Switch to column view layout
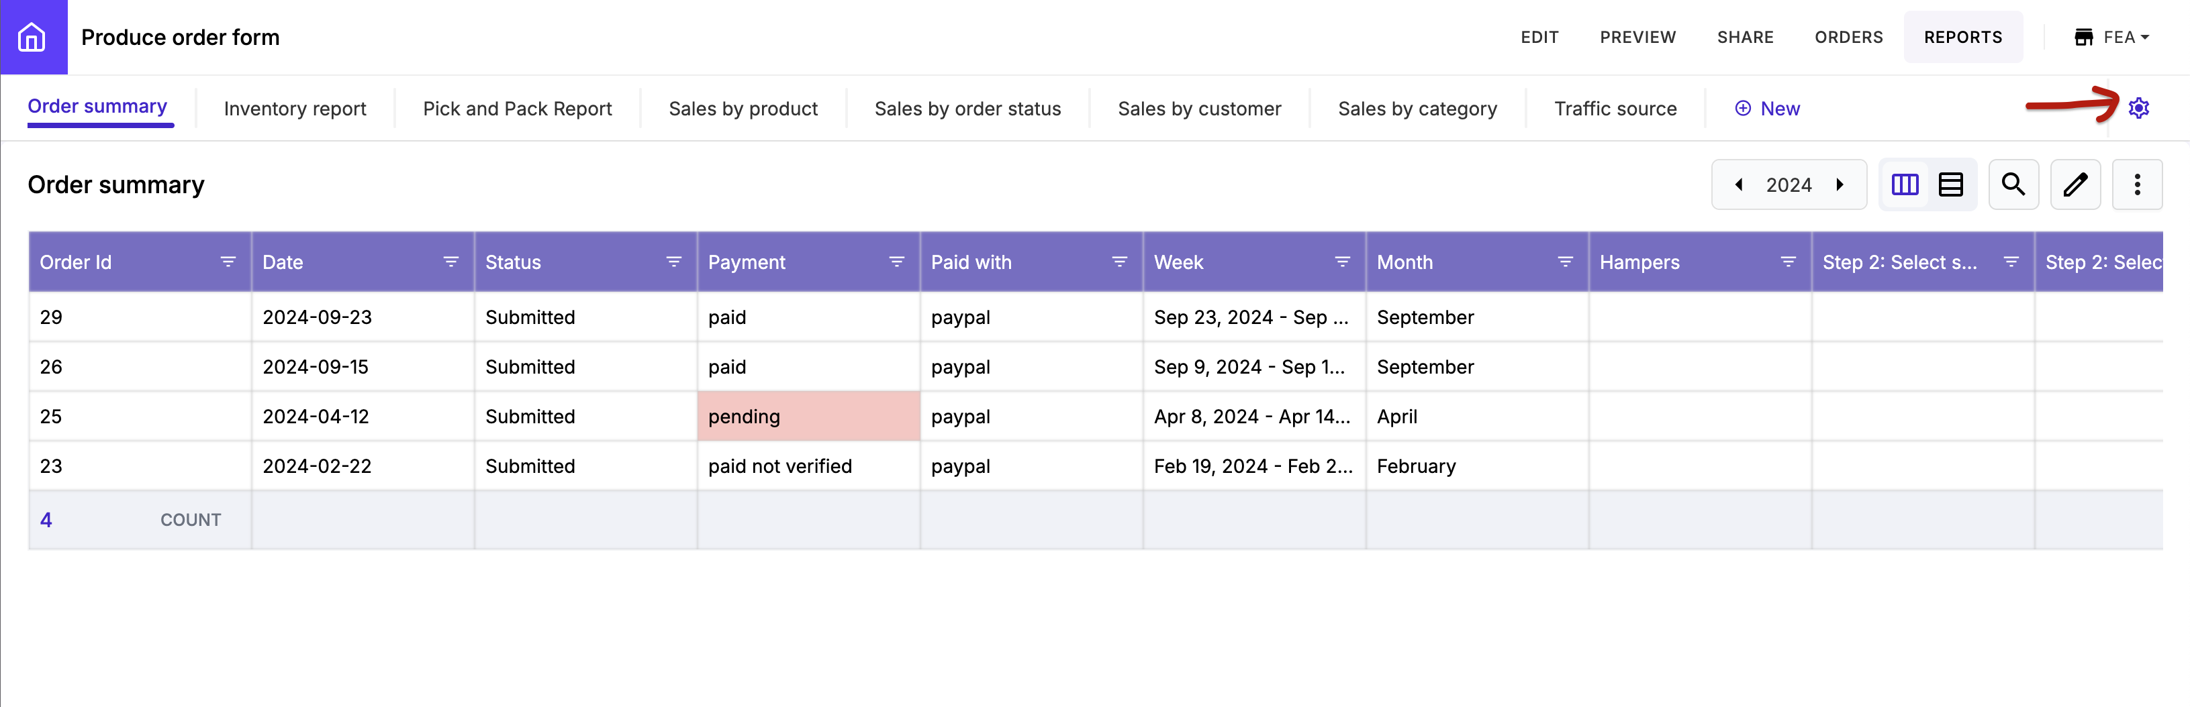Screen dimensions: 2190x707 point(1905,184)
